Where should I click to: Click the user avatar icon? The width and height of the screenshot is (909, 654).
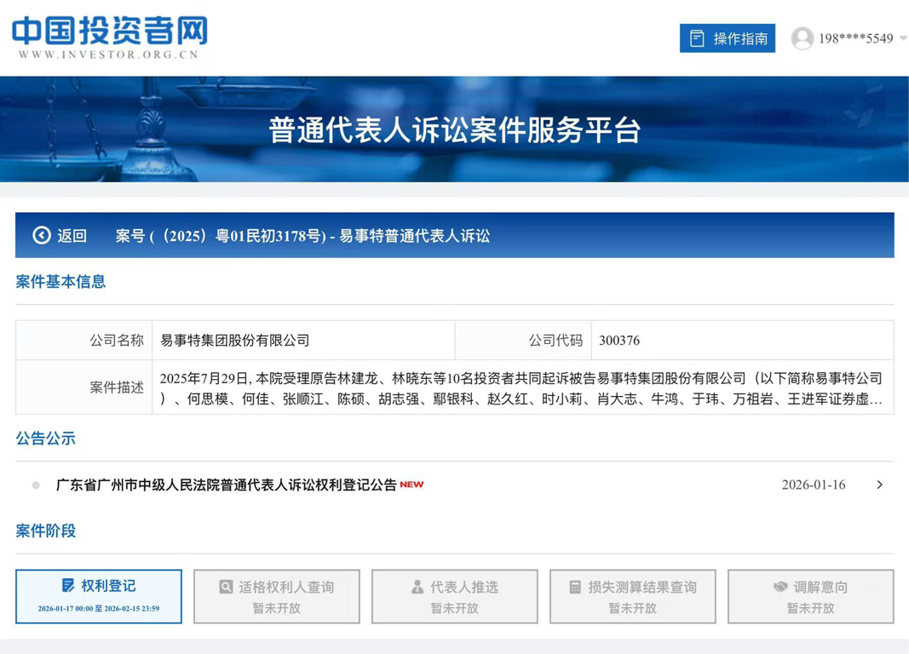click(803, 38)
